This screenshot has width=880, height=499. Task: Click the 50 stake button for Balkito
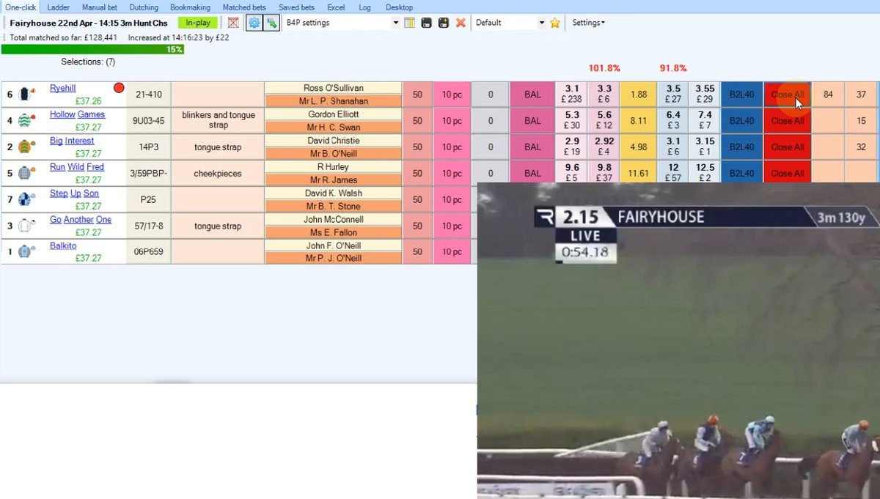tap(417, 252)
